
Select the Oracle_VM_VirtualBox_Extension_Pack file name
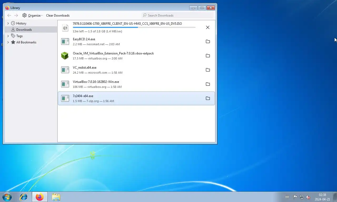113,53
